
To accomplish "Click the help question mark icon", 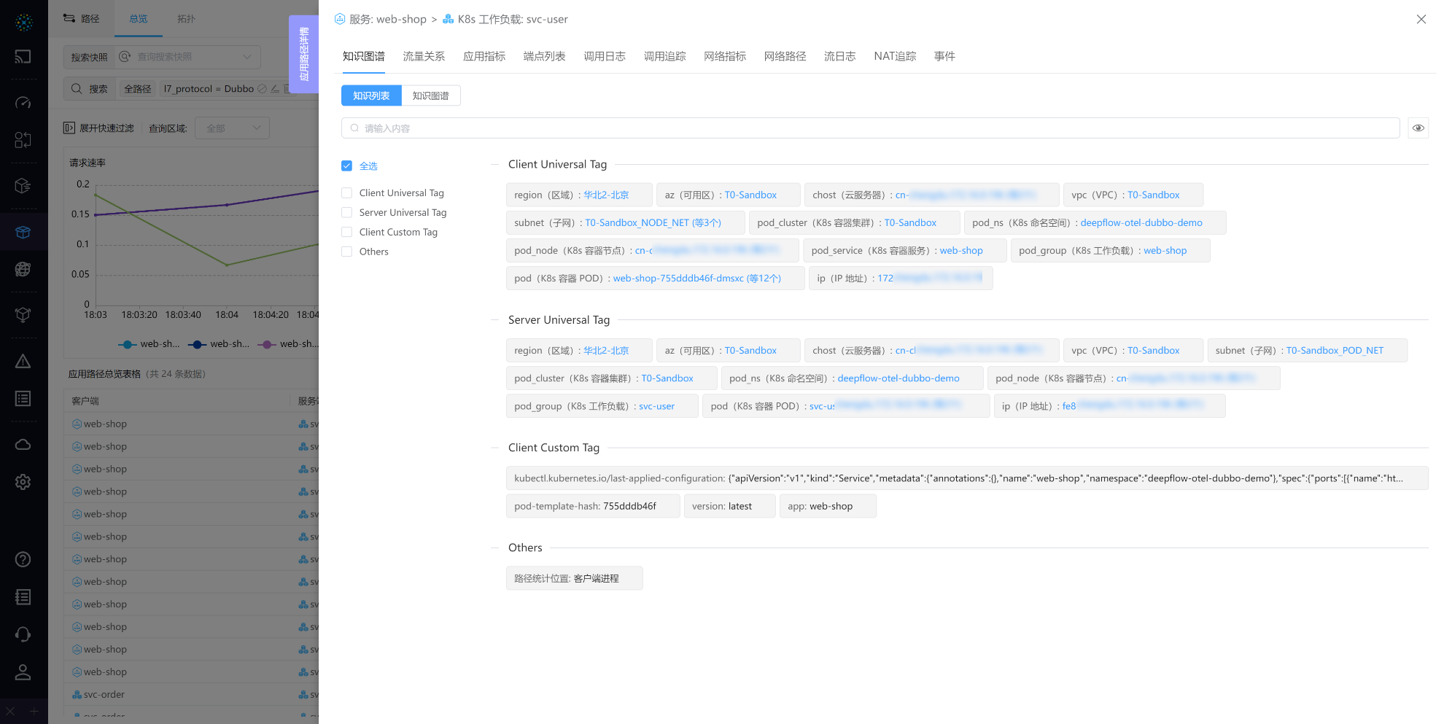I will (23, 559).
